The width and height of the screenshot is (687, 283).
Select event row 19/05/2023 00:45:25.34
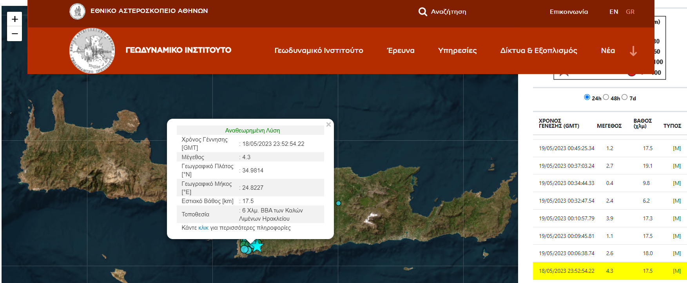610,148
